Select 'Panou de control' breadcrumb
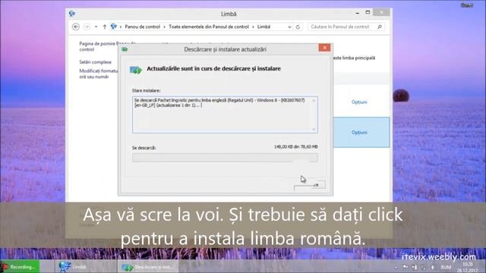Image resolution: width=486 pixels, height=273 pixels. [143, 27]
